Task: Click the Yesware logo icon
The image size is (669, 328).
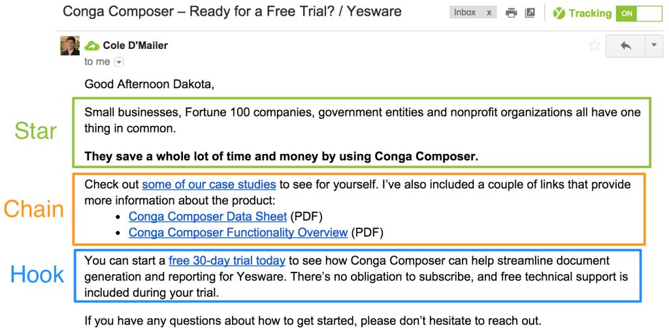Action: 559,13
